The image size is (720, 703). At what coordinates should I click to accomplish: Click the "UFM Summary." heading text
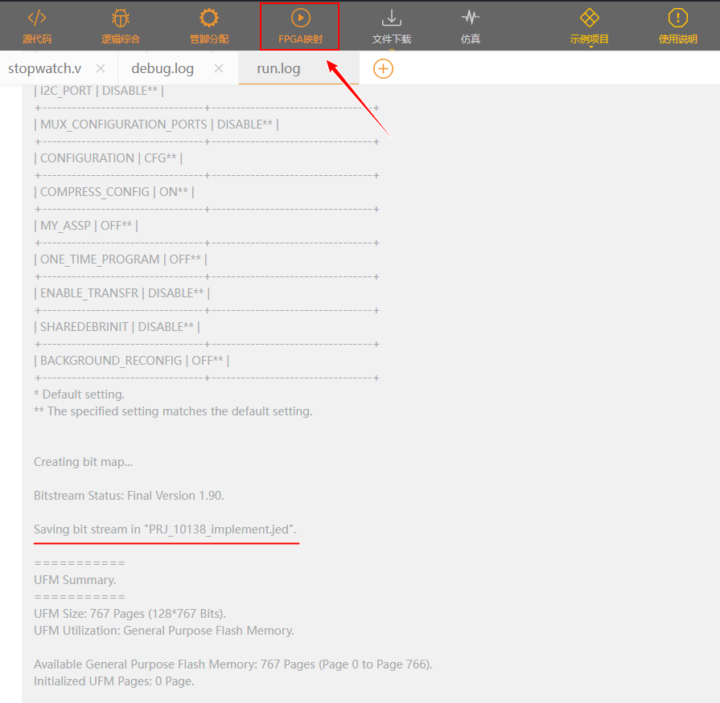tap(75, 579)
